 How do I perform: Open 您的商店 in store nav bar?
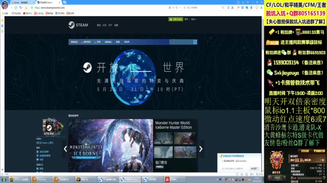74,42
